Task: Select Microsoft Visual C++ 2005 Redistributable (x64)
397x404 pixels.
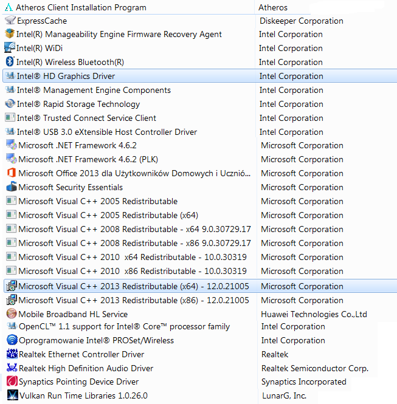Action: click(108, 215)
